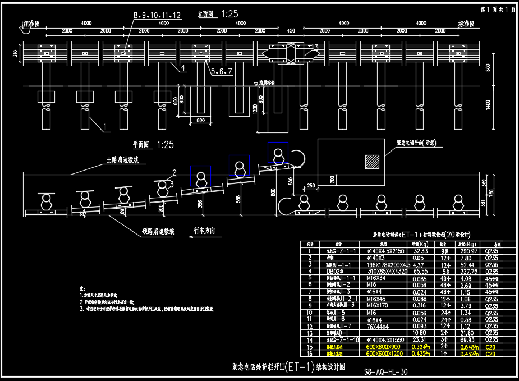Click the yellow total cell "0.648"

[470, 347]
